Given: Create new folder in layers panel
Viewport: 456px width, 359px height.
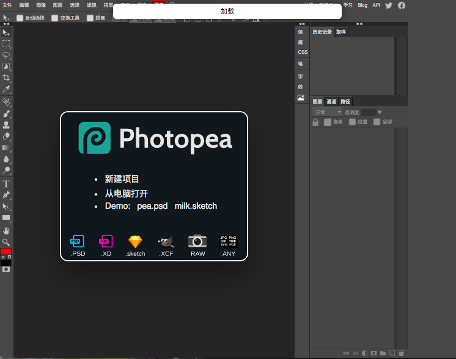Looking at the screenshot, I should tap(383, 353).
